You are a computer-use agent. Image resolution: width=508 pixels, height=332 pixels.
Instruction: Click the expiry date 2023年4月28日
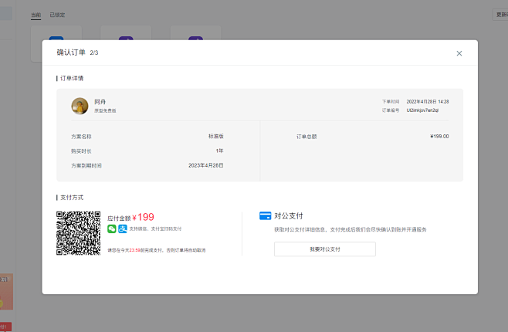206,165
